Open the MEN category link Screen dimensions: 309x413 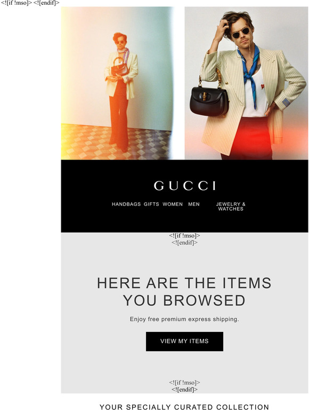pyautogui.click(x=194, y=204)
